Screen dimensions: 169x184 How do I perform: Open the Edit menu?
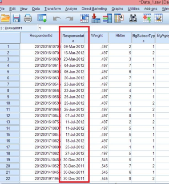12,9
